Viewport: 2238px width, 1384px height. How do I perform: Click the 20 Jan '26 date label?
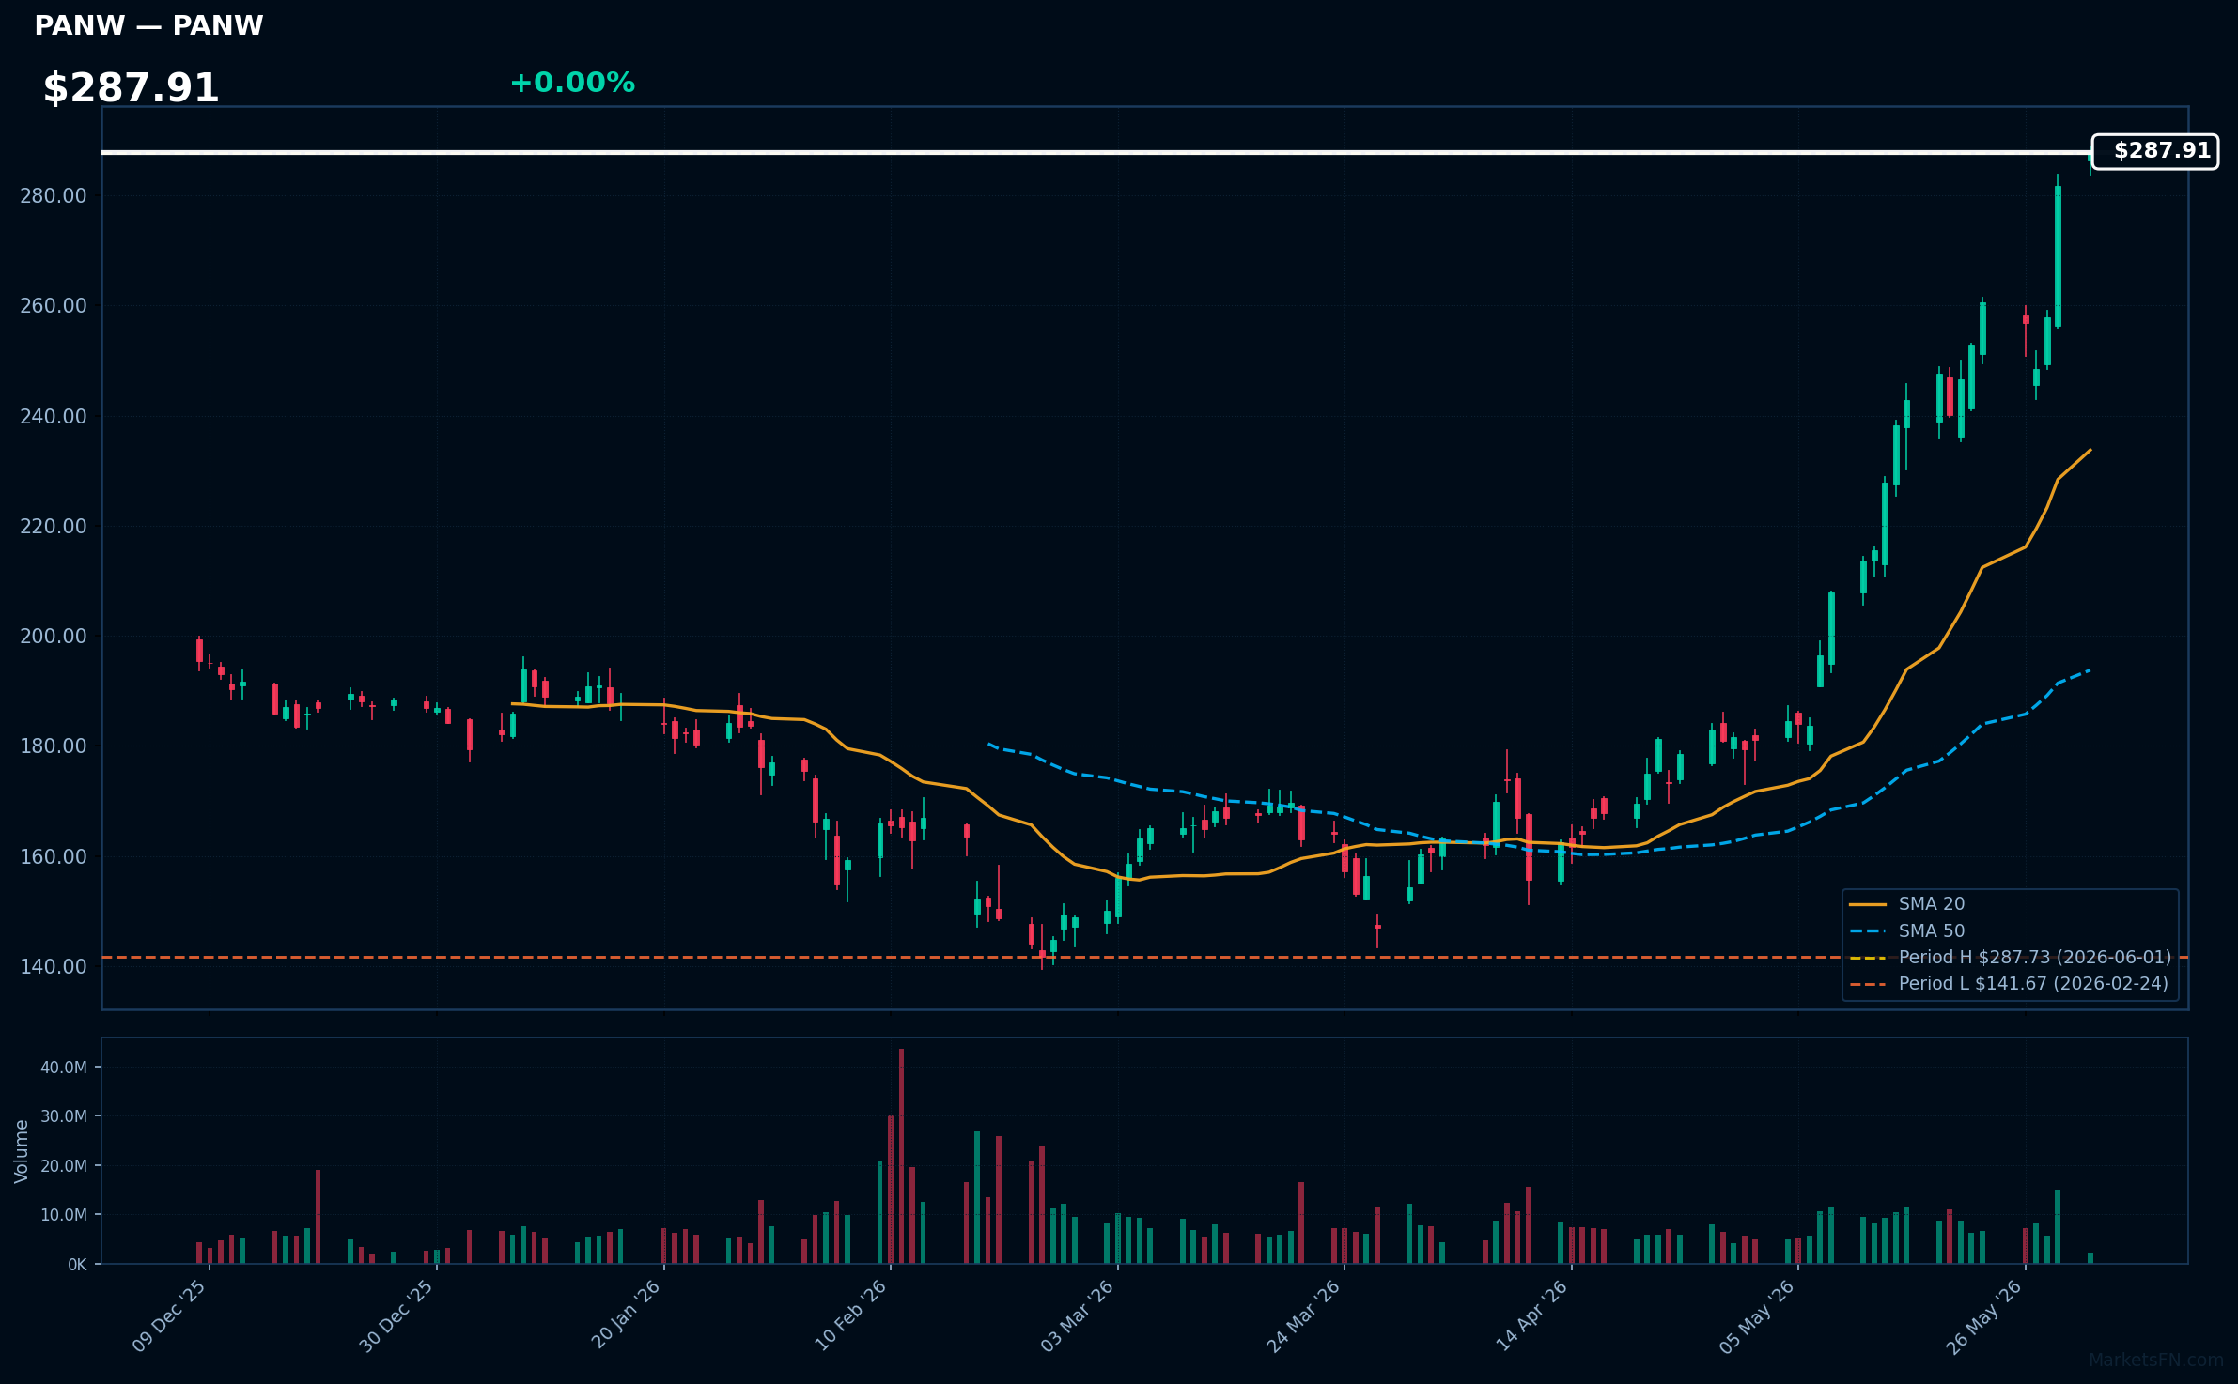point(627,1315)
